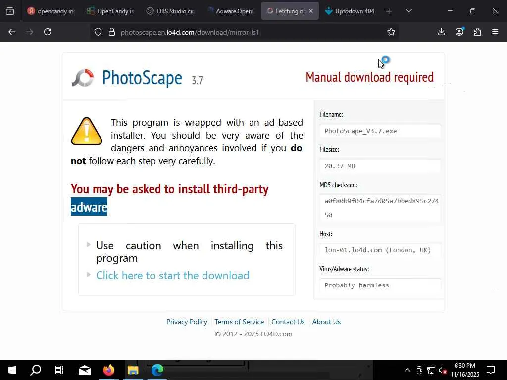
Task: Click arrow bullet beside 'Use caution'
Action: tap(89, 245)
